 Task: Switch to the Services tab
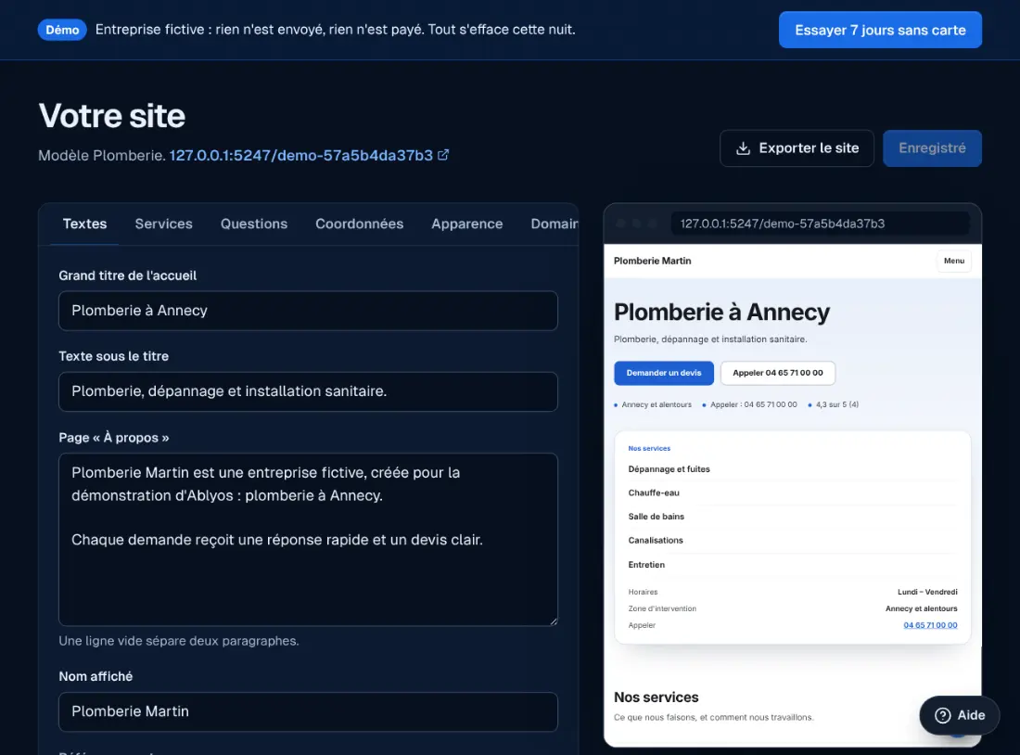click(164, 224)
